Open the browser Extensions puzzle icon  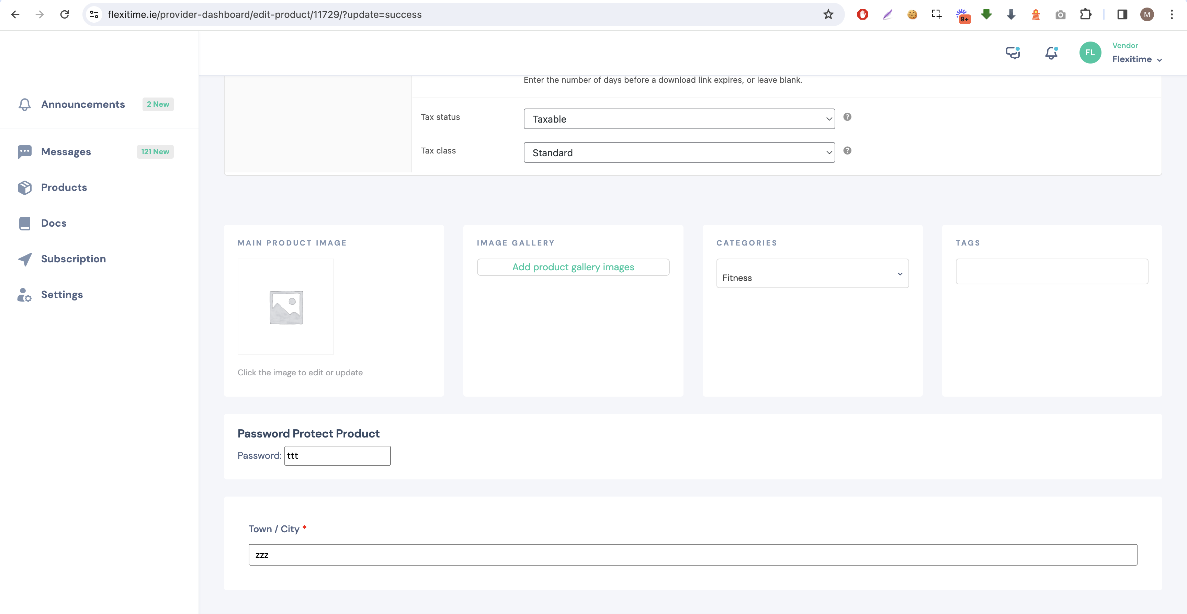(1086, 14)
